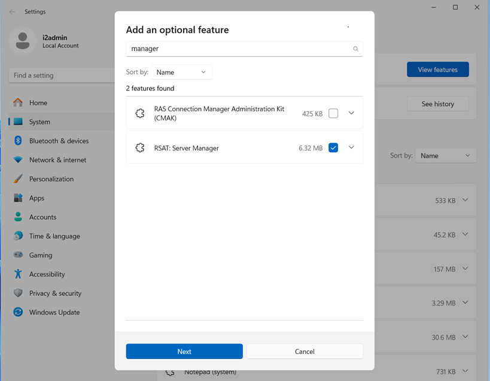This screenshot has width=490, height=381.
Task: Open the Sort by Name dropdown in dialog
Action: [x=181, y=72]
